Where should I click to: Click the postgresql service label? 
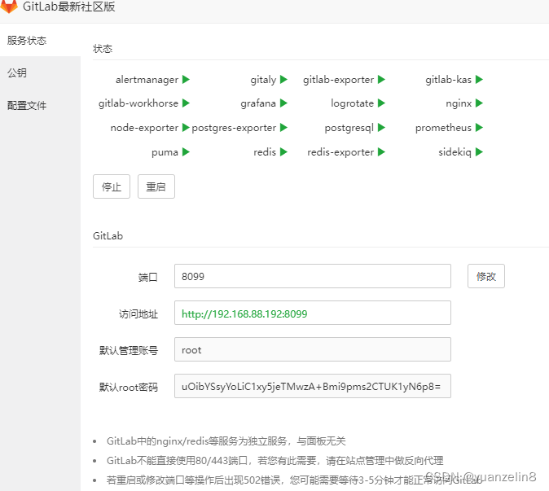point(349,128)
